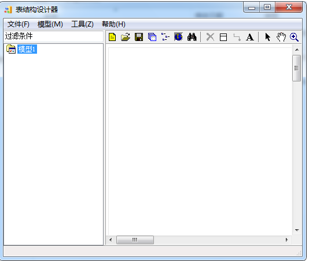
Task: Click the horizontal scrollbar thumb
Action: click(x=135, y=240)
